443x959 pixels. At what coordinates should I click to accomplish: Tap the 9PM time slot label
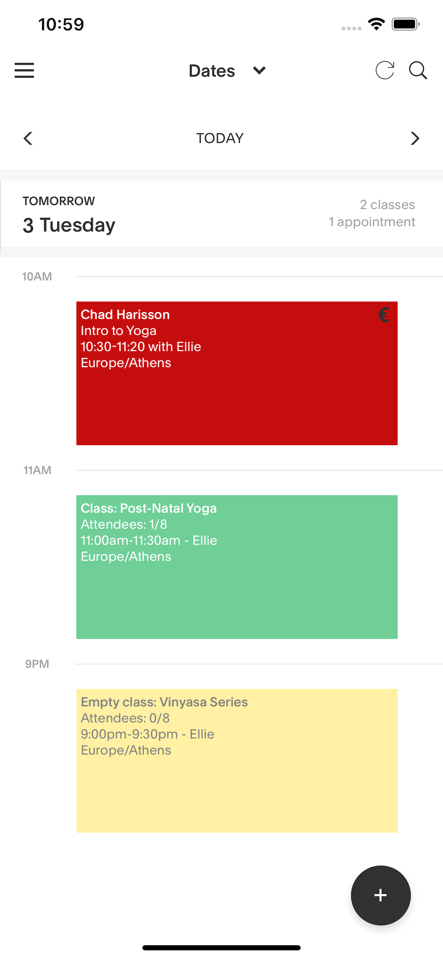point(37,664)
